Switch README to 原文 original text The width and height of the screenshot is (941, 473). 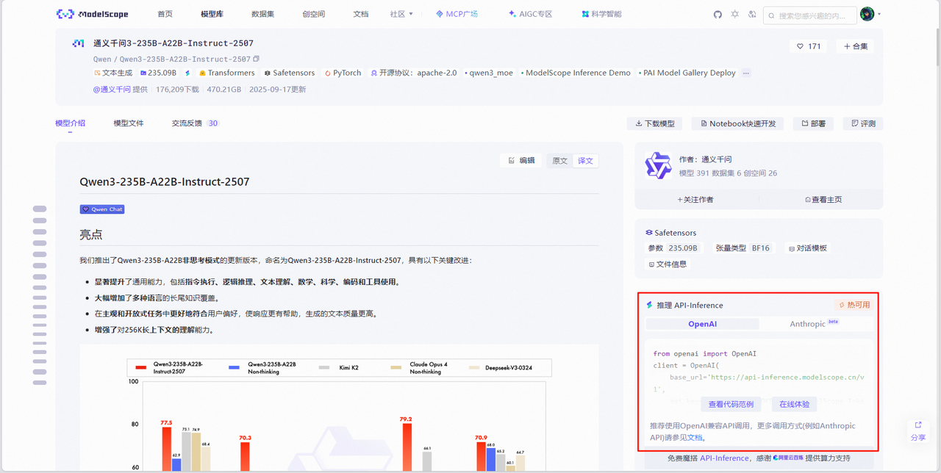coord(560,161)
